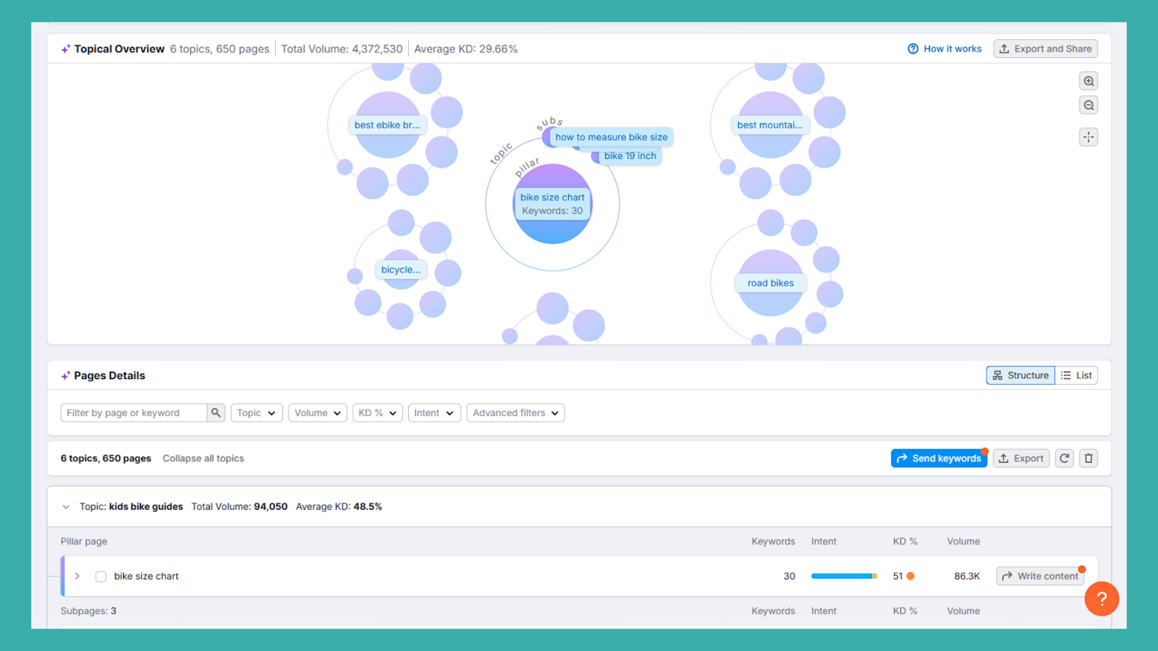The image size is (1158, 651).
Task: Click the volume value 86.3K
Action: [967, 576]
